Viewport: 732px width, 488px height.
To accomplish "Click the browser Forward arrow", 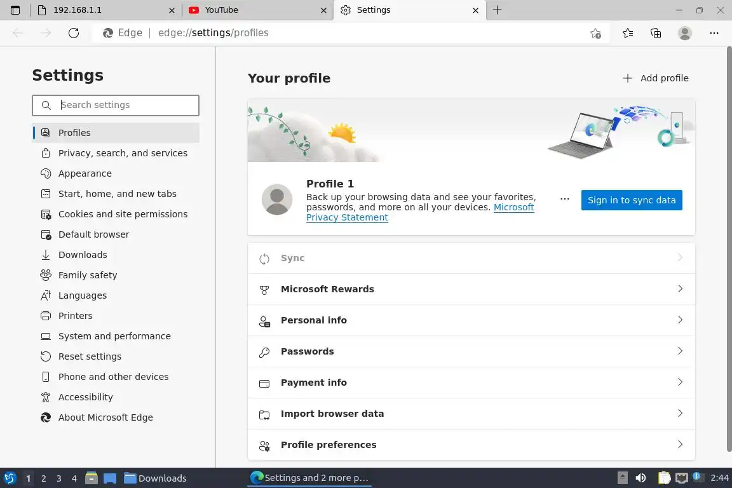I will [x=45, y=32].
